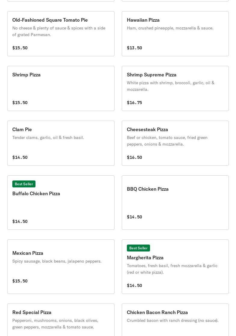Choose the Shrimp Pizza item
Screen dimensions: 236x336
click(x=61, y=88)
